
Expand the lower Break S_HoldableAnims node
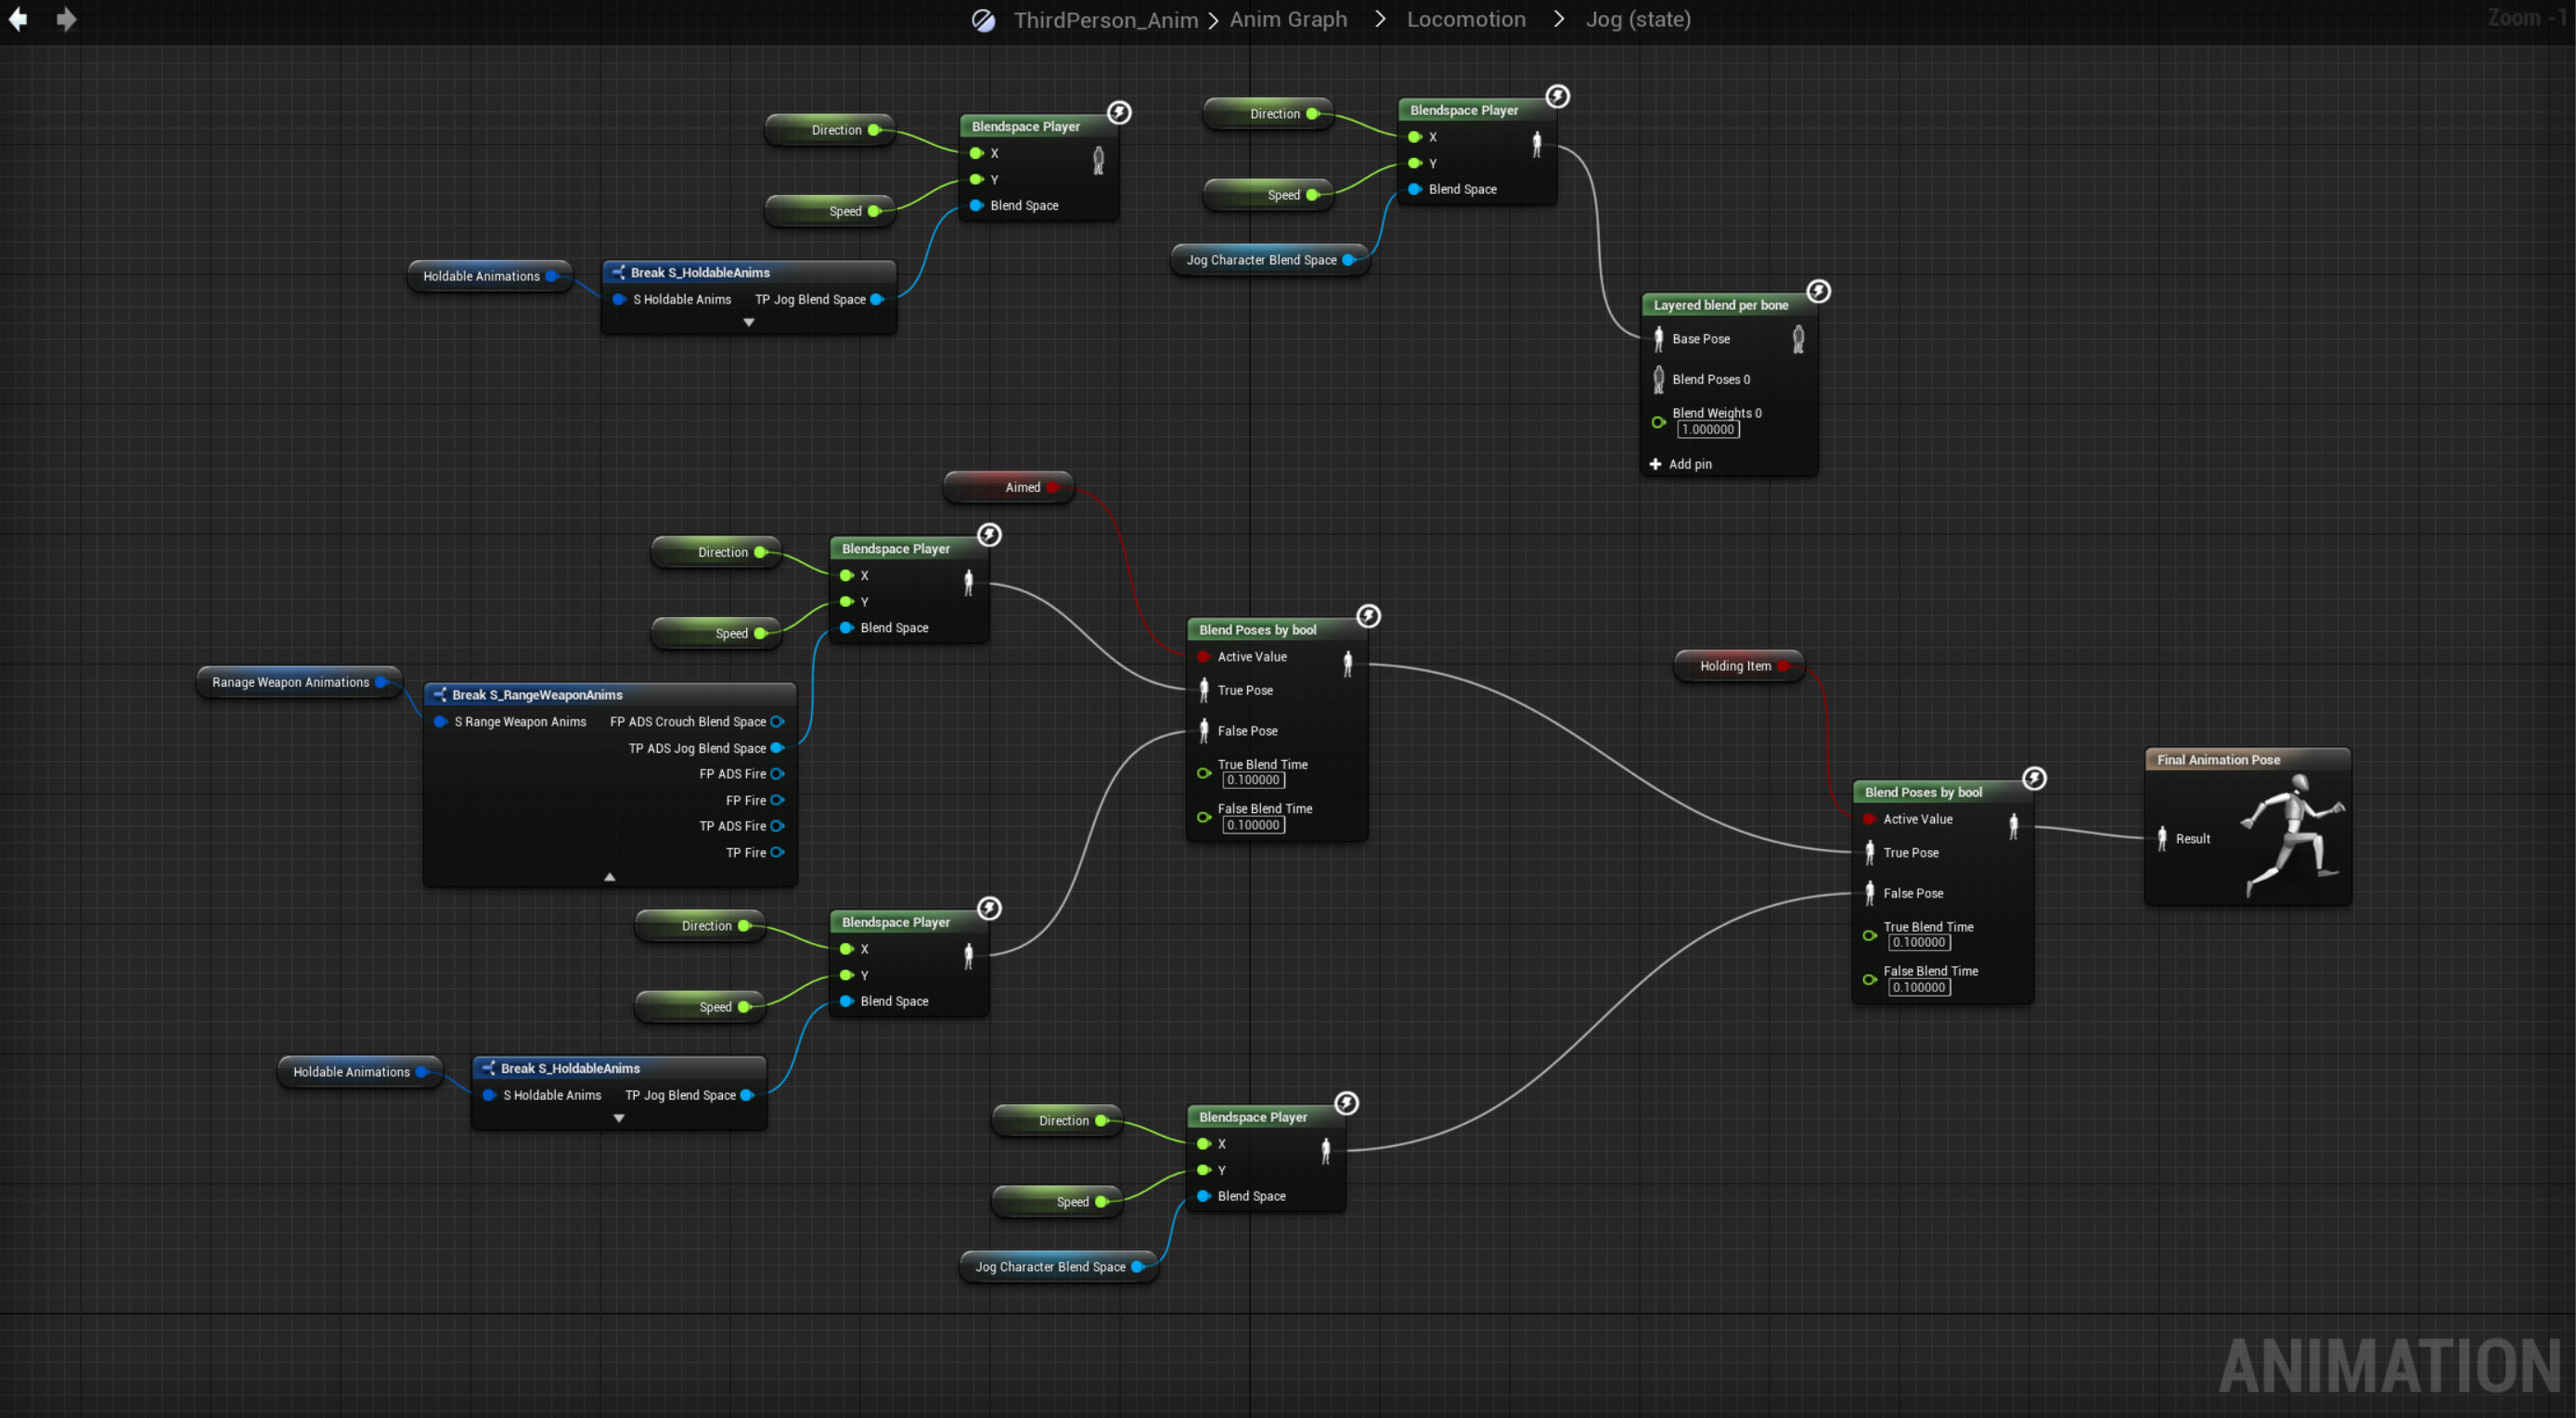618,1118
